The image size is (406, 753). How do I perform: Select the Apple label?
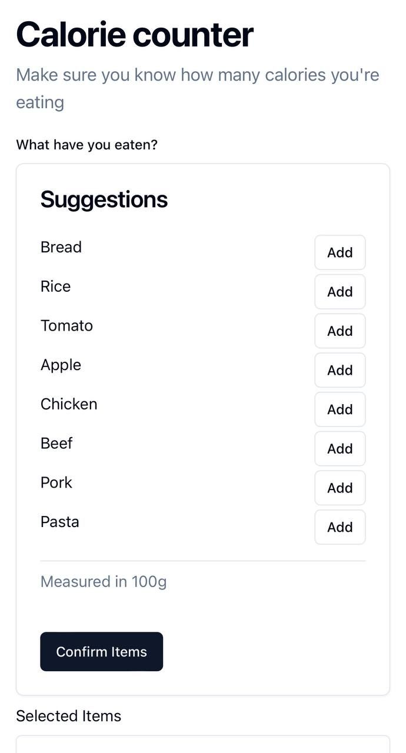[x=61, y=365]
